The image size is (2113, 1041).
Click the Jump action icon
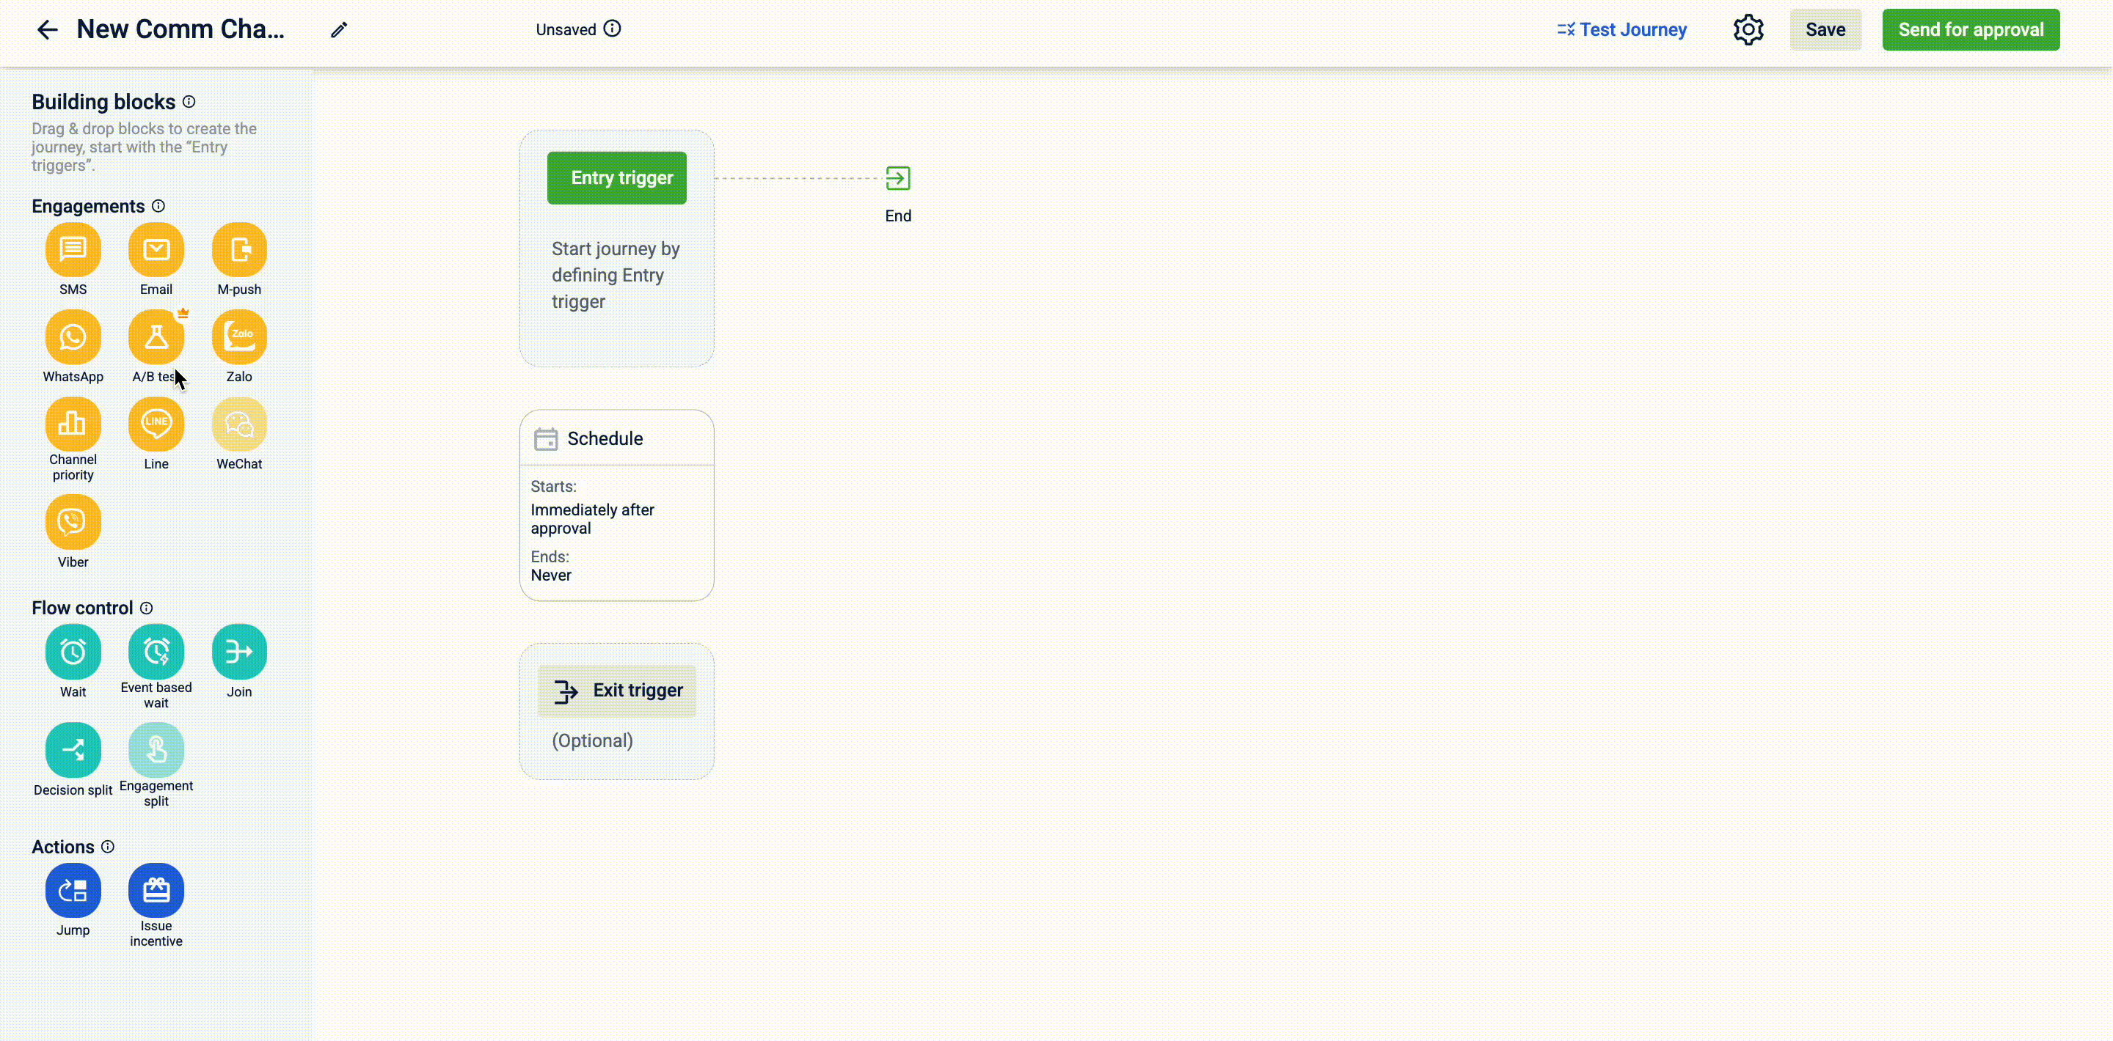coord(73,890)
